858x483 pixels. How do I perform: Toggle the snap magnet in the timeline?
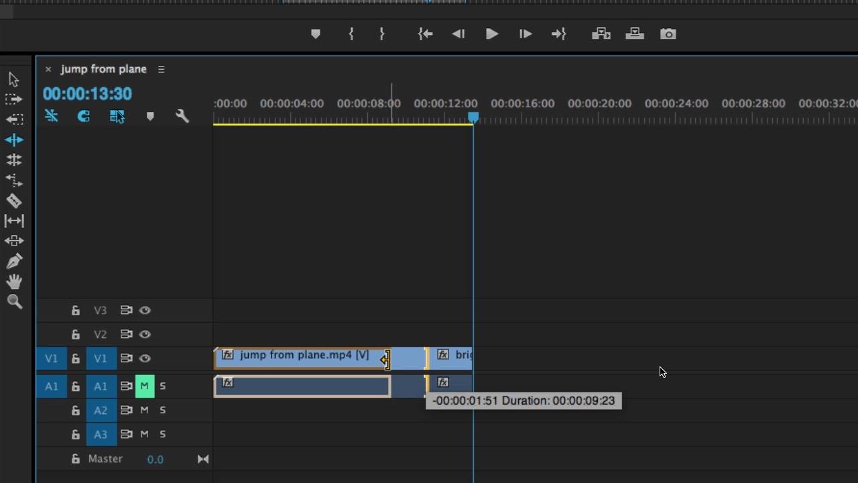coord(84,116)
